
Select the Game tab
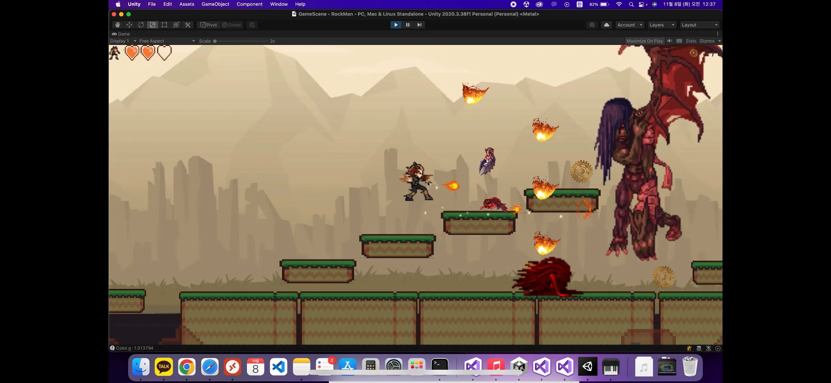121,34
